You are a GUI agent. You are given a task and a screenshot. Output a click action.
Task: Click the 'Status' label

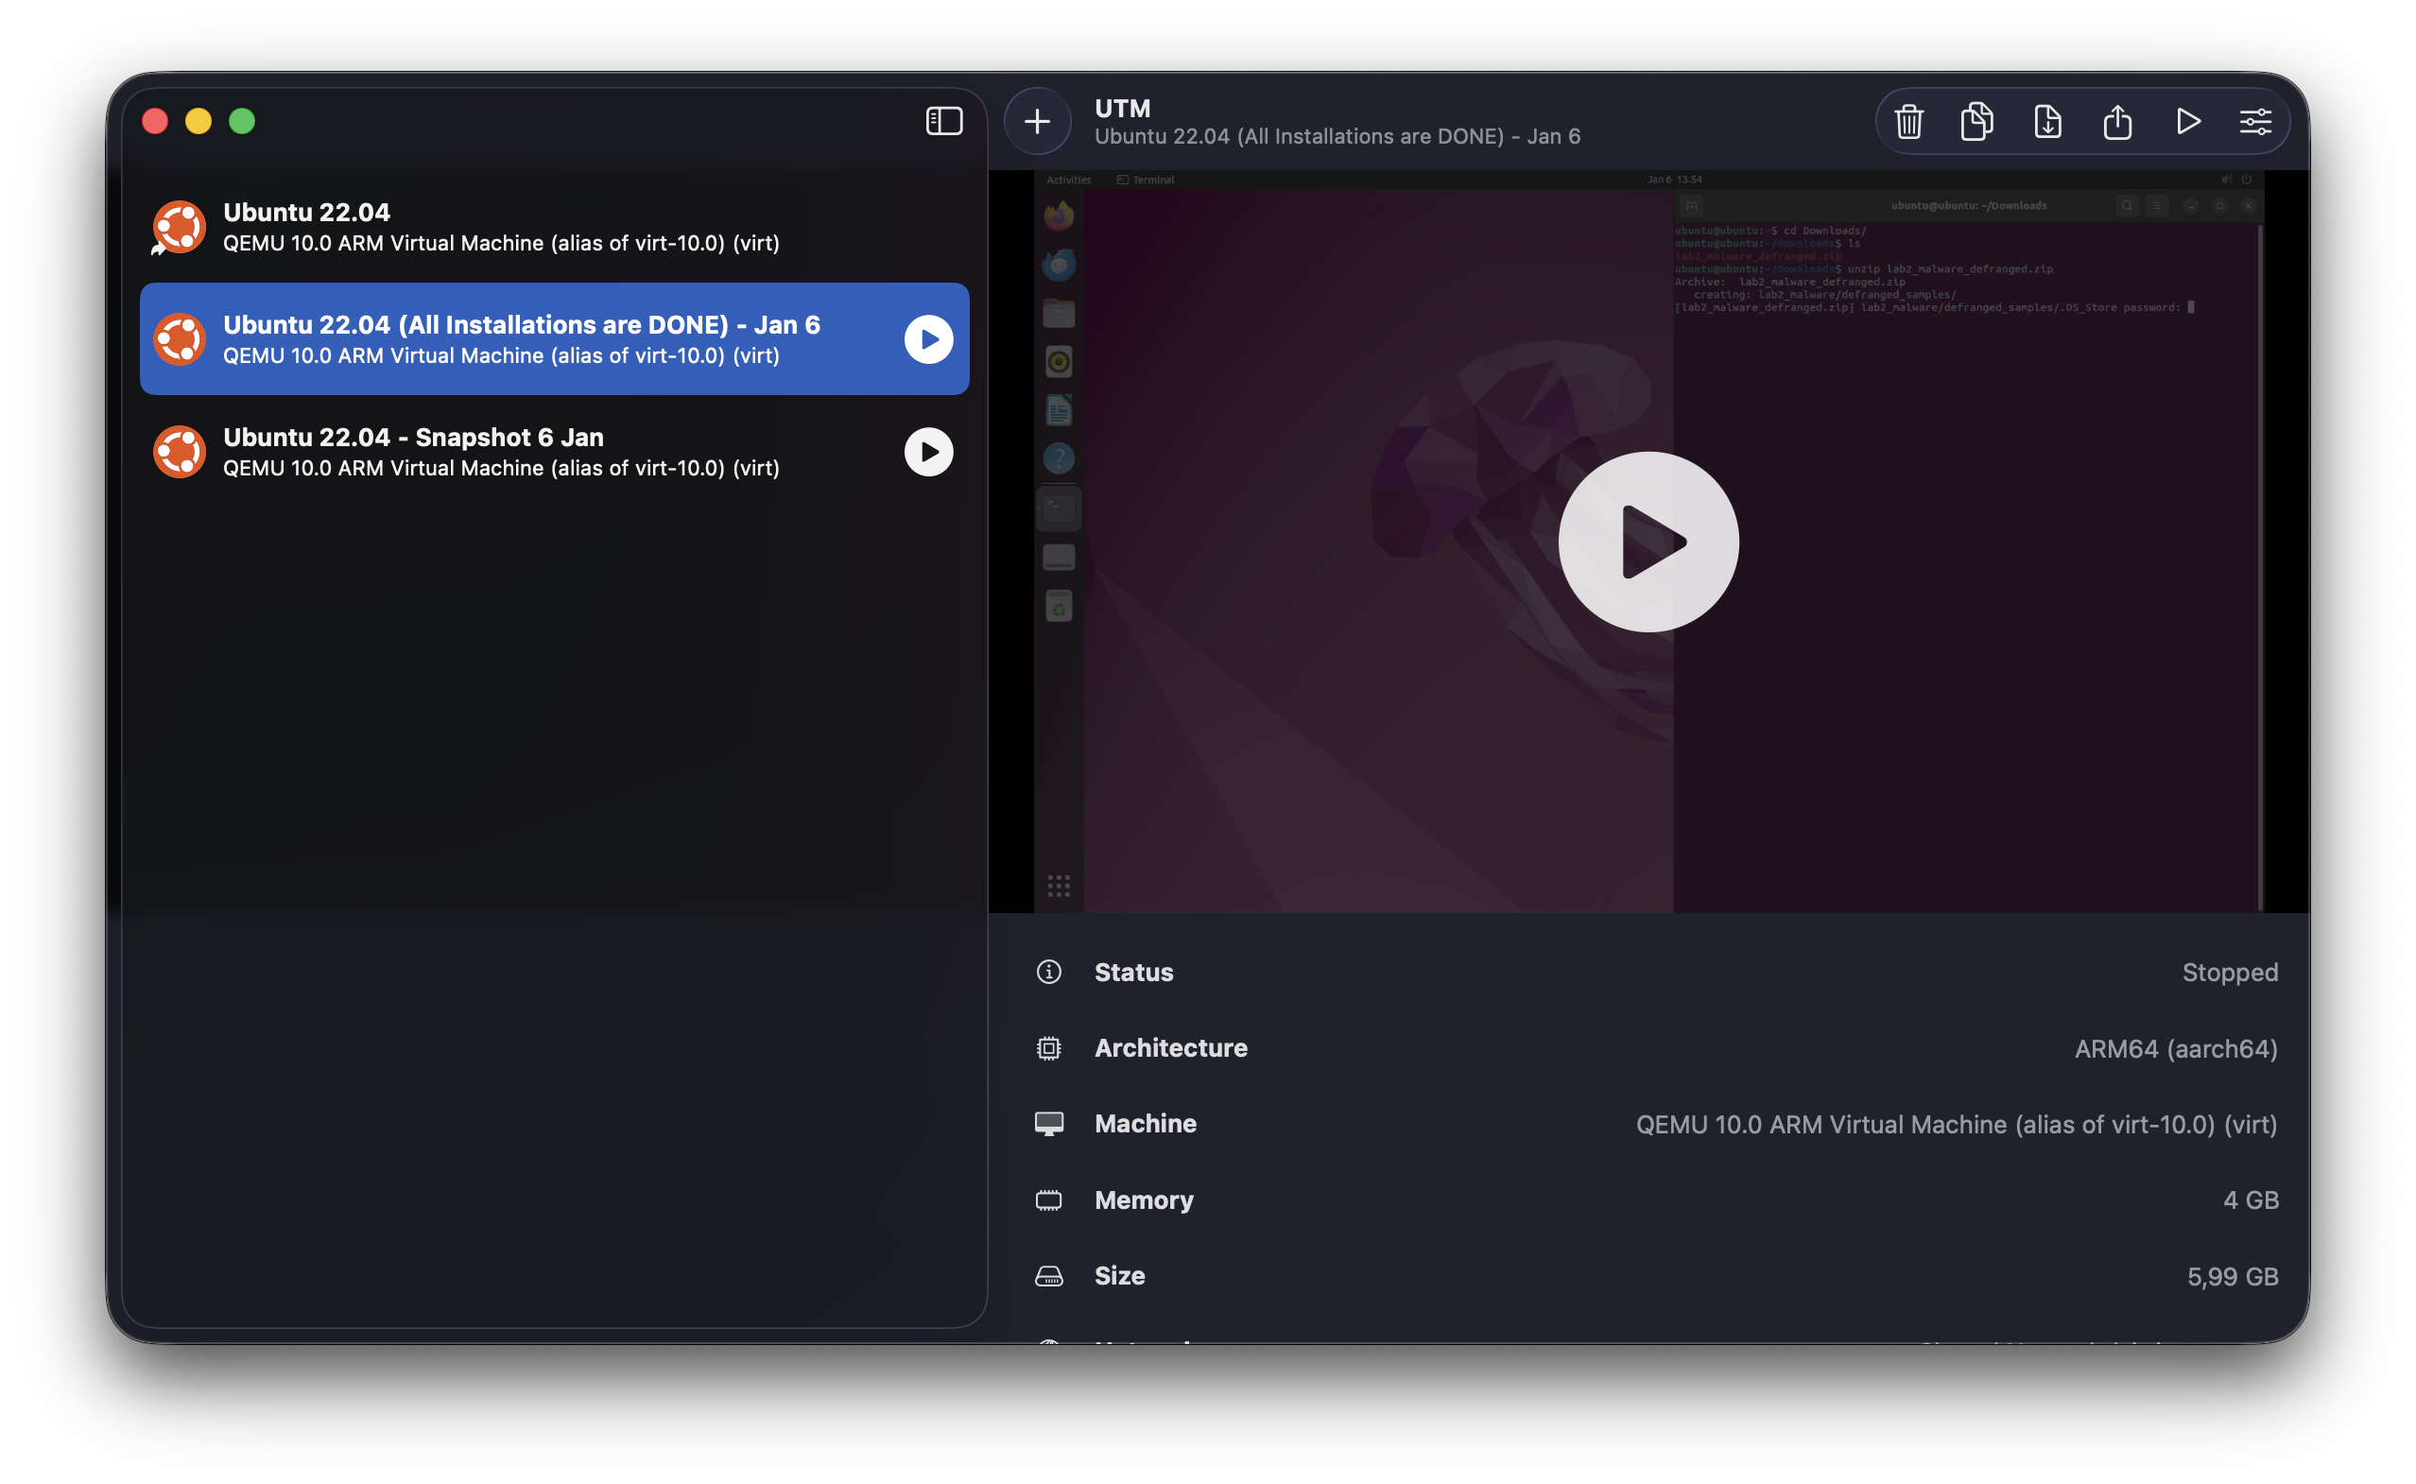(1133, 972)
